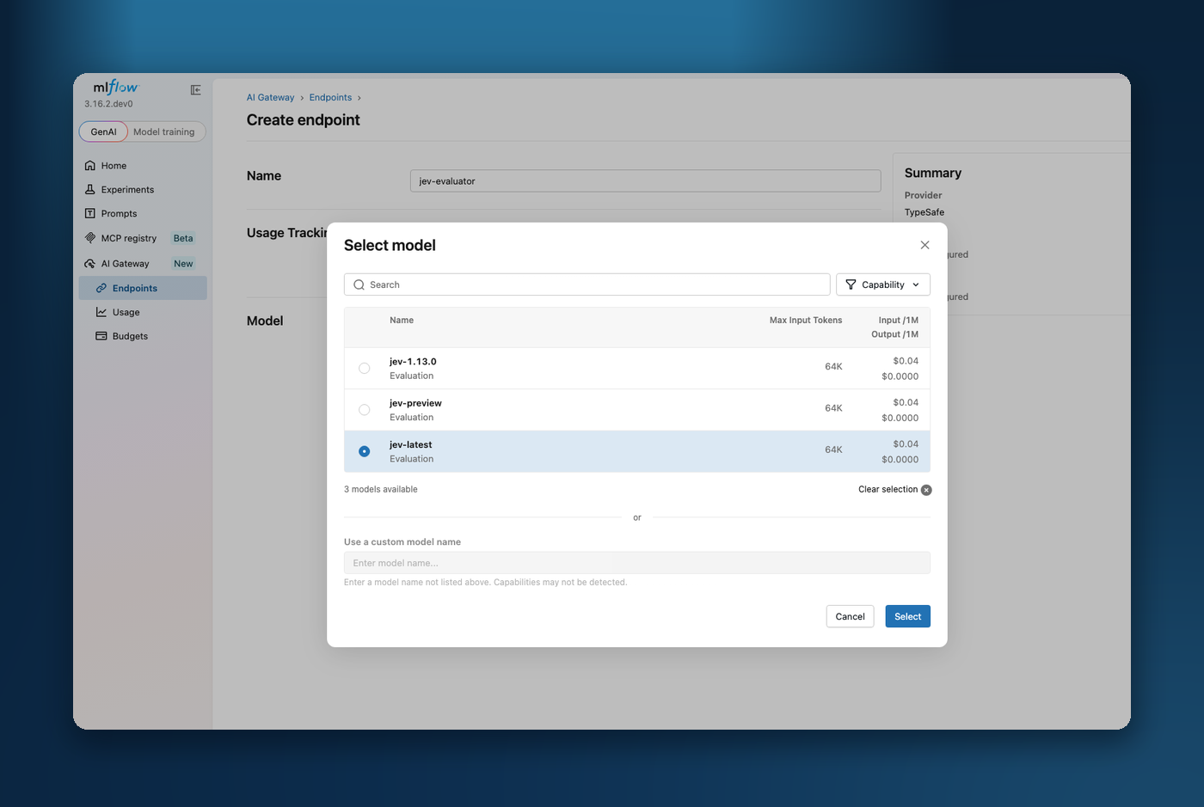
Task: Click the selected jev-latest radio button
Action: coord(365,451)
